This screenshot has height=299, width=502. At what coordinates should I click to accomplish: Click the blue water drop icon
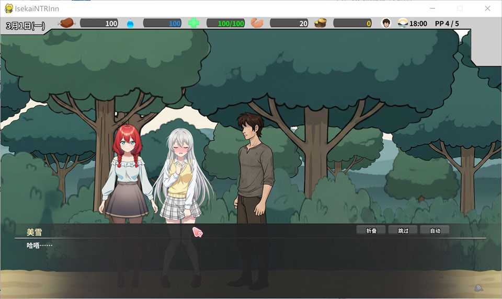pyautogui.click(x=130, y=24)
